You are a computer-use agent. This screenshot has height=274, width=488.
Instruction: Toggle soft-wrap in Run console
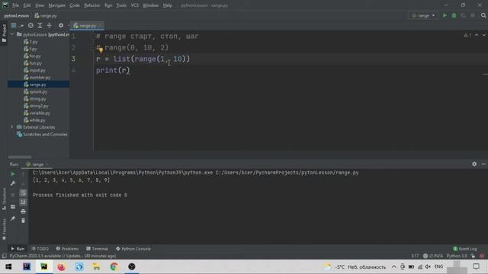23,193
